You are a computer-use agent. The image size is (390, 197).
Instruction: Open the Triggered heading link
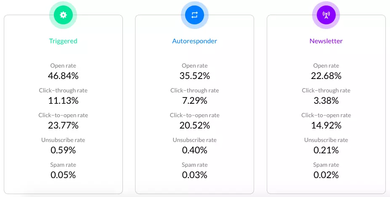pyautogui.click(x=63, y=41)
